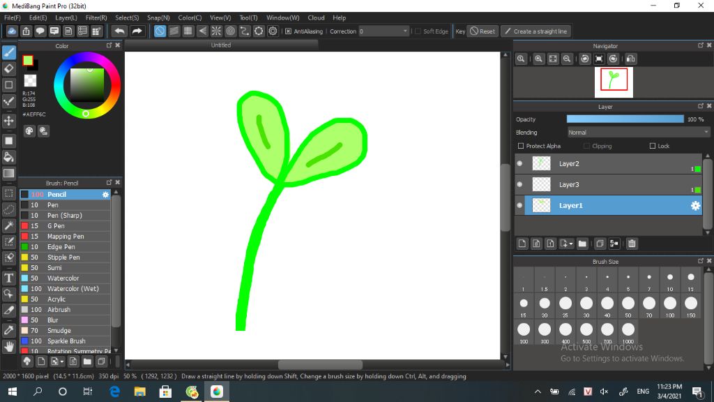Select the Move tool
Viewport: 714px width, 402px height.
pos(8,121)
